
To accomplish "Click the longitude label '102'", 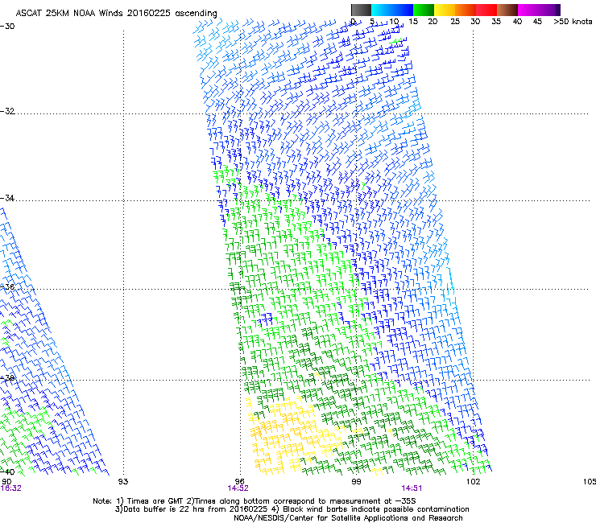I will click(x=473, y=482).
